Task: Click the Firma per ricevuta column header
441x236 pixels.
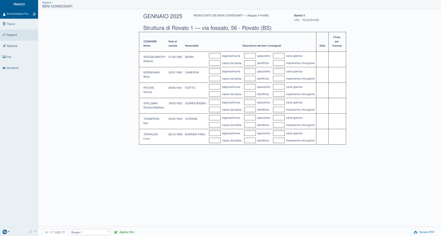Action: pos(337,42)
